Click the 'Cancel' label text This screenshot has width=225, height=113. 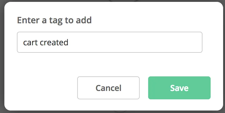click(108, 88)
